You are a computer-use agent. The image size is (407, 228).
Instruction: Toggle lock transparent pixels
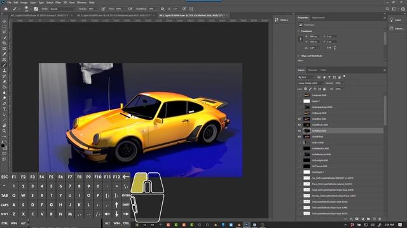[305, 89]
